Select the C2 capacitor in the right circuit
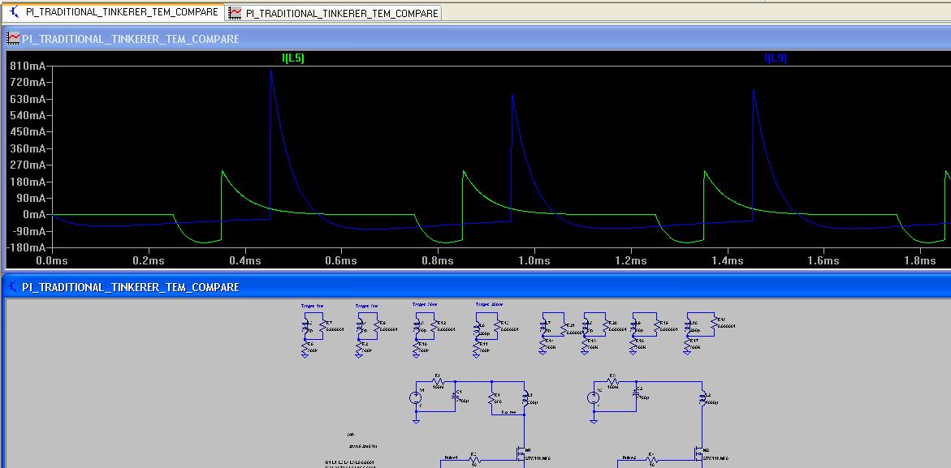 tap(635, 393)
